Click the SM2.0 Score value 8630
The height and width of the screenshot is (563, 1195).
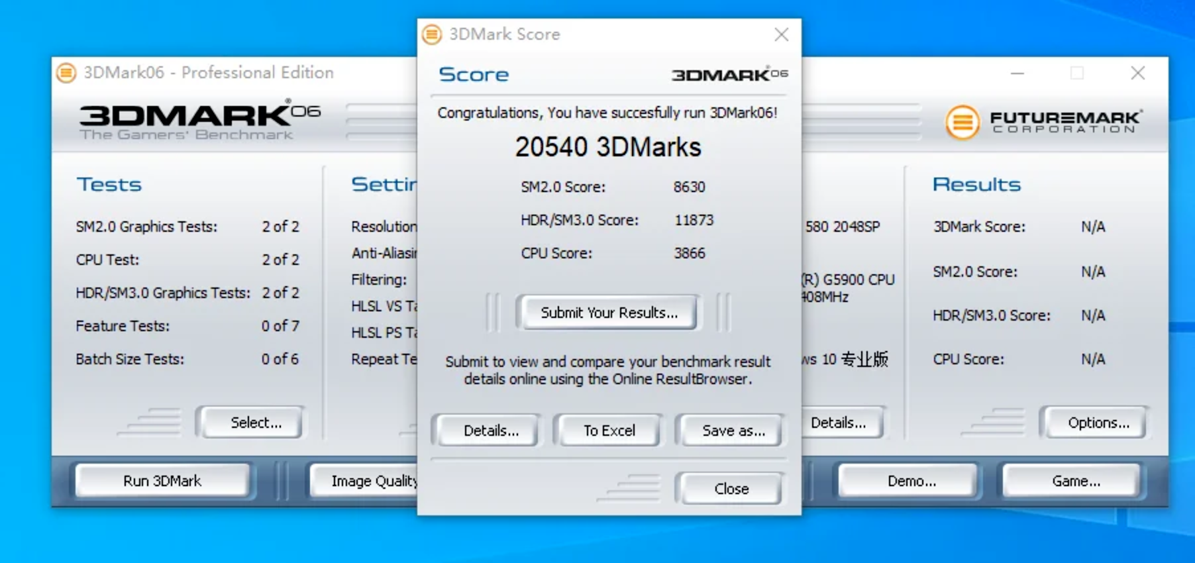tap(690, 187)
